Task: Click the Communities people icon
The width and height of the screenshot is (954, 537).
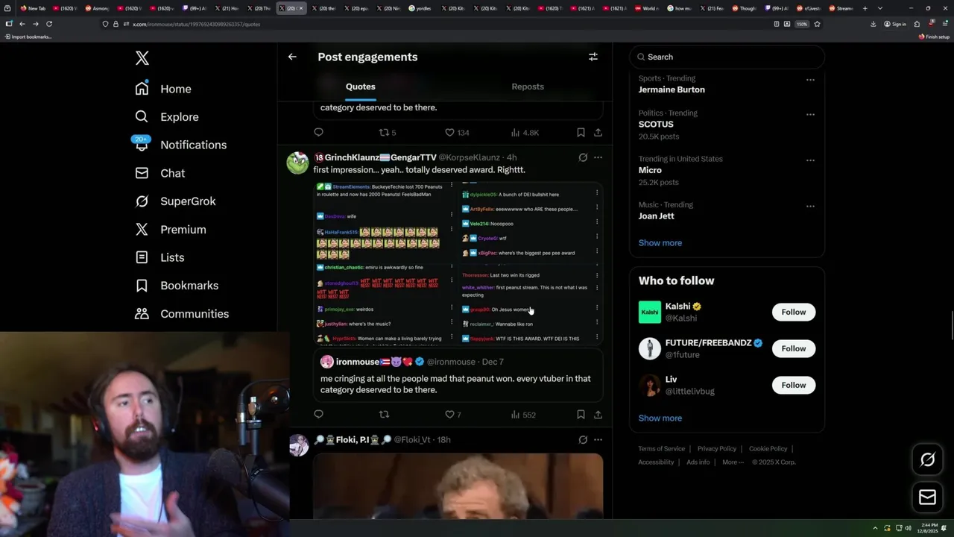Action: coord(142,314)
